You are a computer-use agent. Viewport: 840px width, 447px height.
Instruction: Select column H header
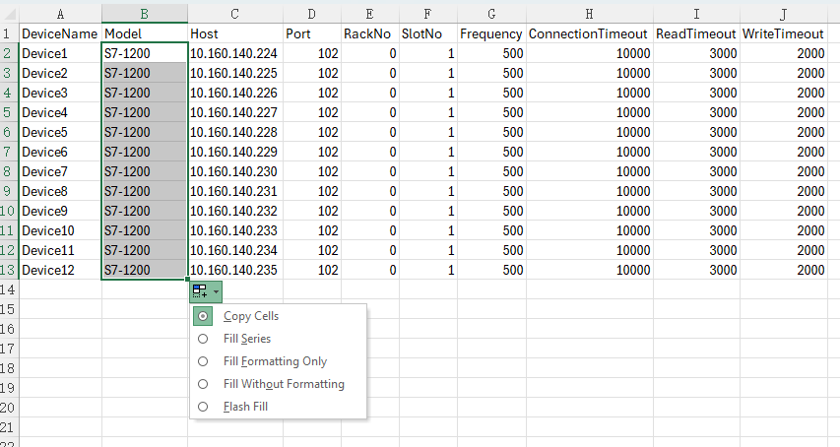click(x=589, y=14)
